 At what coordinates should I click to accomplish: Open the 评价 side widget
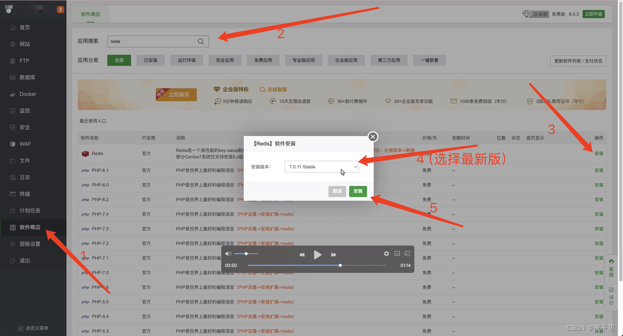[x=611, y=297]
